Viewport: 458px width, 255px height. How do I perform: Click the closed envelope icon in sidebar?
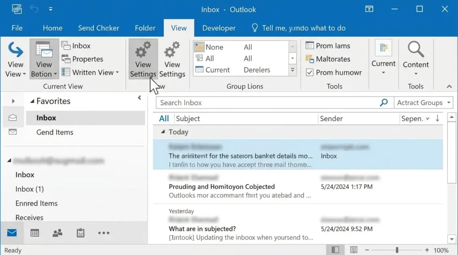point(13,132)
